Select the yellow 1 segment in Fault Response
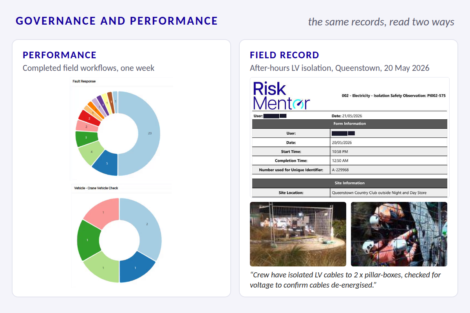This screenshot has width=470, height=313. (107, 103)
